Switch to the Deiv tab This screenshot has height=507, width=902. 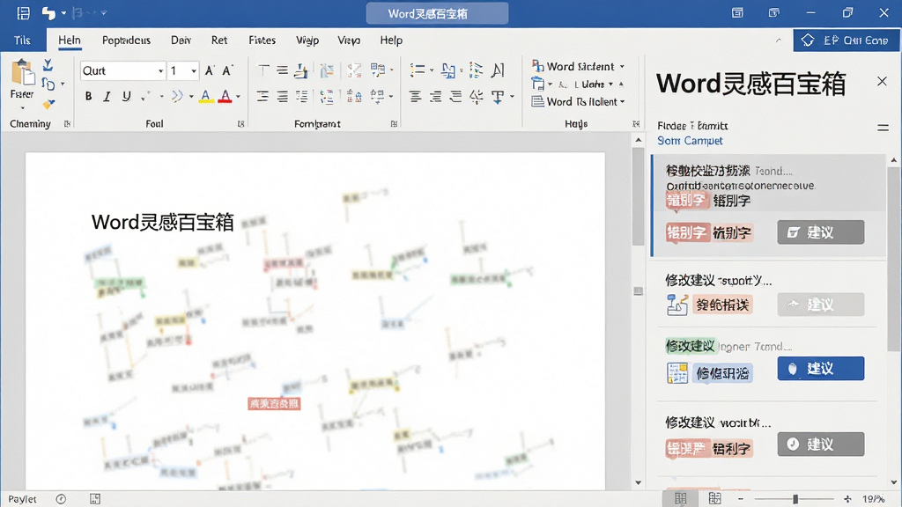181,40
